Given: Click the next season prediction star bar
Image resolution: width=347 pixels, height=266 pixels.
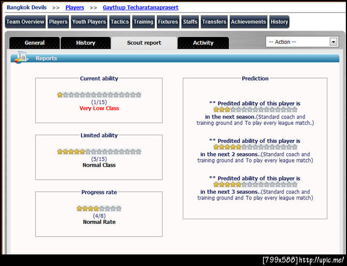Looking at the screenshot, I should click(255, 109).
